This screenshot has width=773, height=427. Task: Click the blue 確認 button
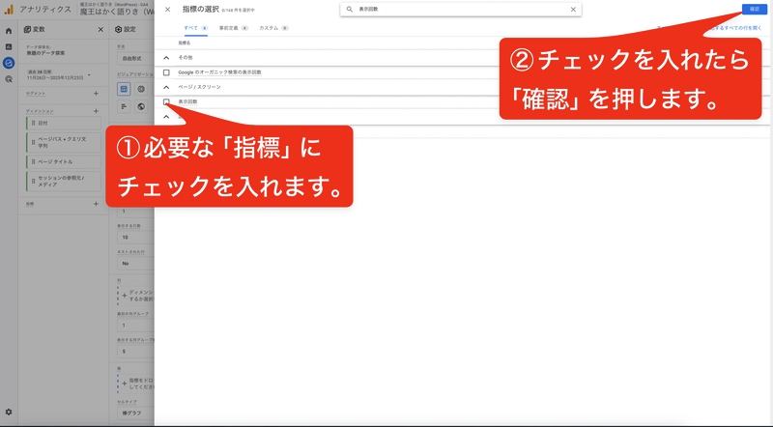pyautogui.click(x=755, y=9)
